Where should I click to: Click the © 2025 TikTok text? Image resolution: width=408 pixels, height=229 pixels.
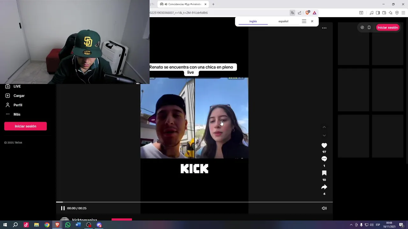pyautogui.click(x=13, y=142)
